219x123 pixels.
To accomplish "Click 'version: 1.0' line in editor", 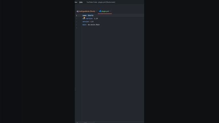I will 88,22.
